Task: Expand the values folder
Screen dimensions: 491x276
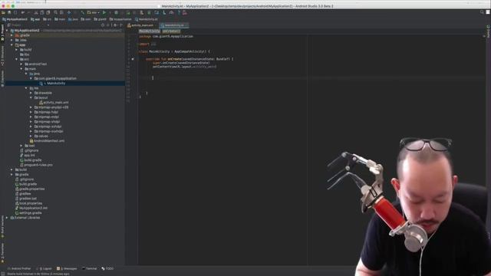Action: 31,136
